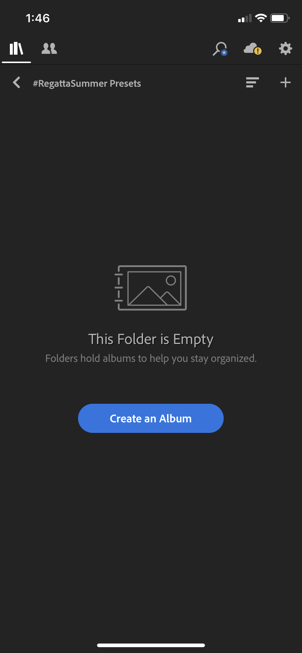Tap the battery status icon
This screenshot has height=653, width=302.
pos(280,18)
